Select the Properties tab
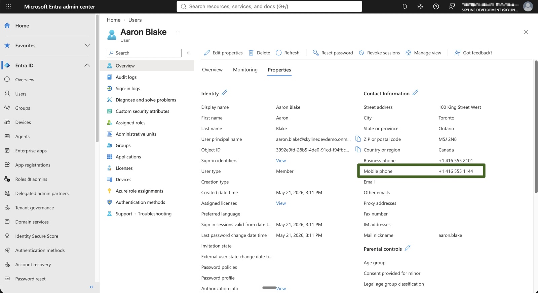 pos(279,70)
